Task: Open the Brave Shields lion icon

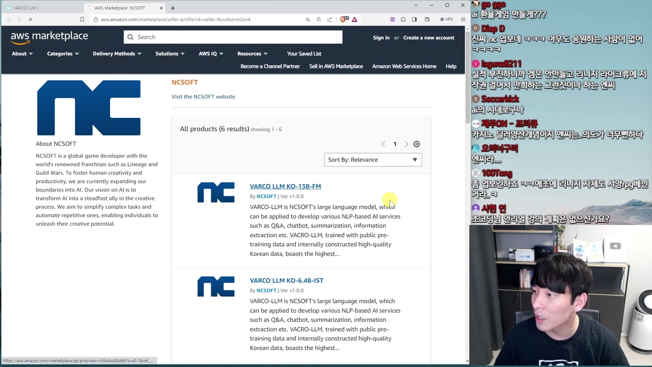Action: click(x=344, y=19)
